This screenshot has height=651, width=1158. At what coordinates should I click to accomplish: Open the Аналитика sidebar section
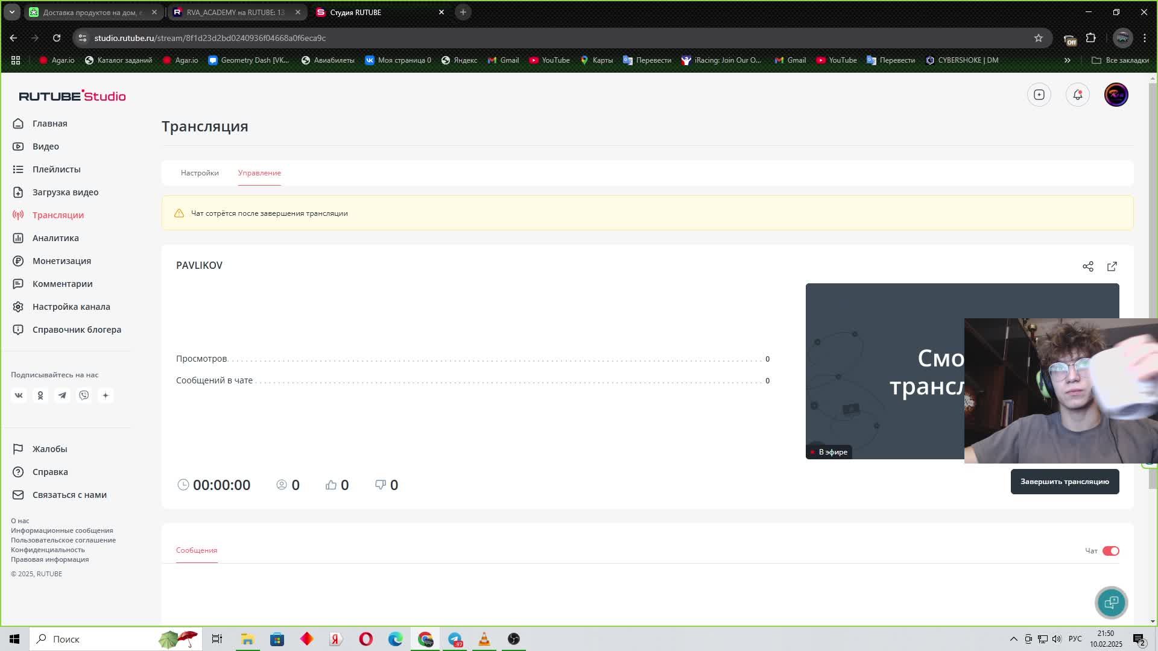coord(55,238)
